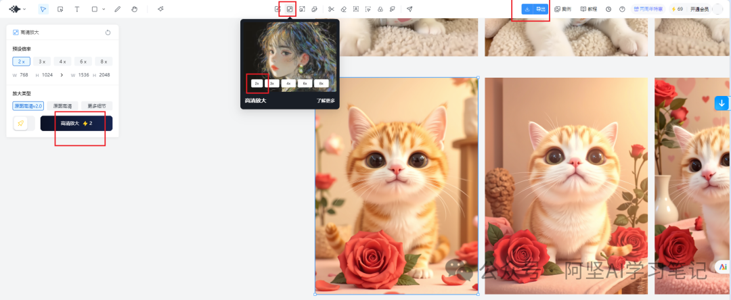Open the history clock icon
This screenshot has height=300, width=731.
608,9
